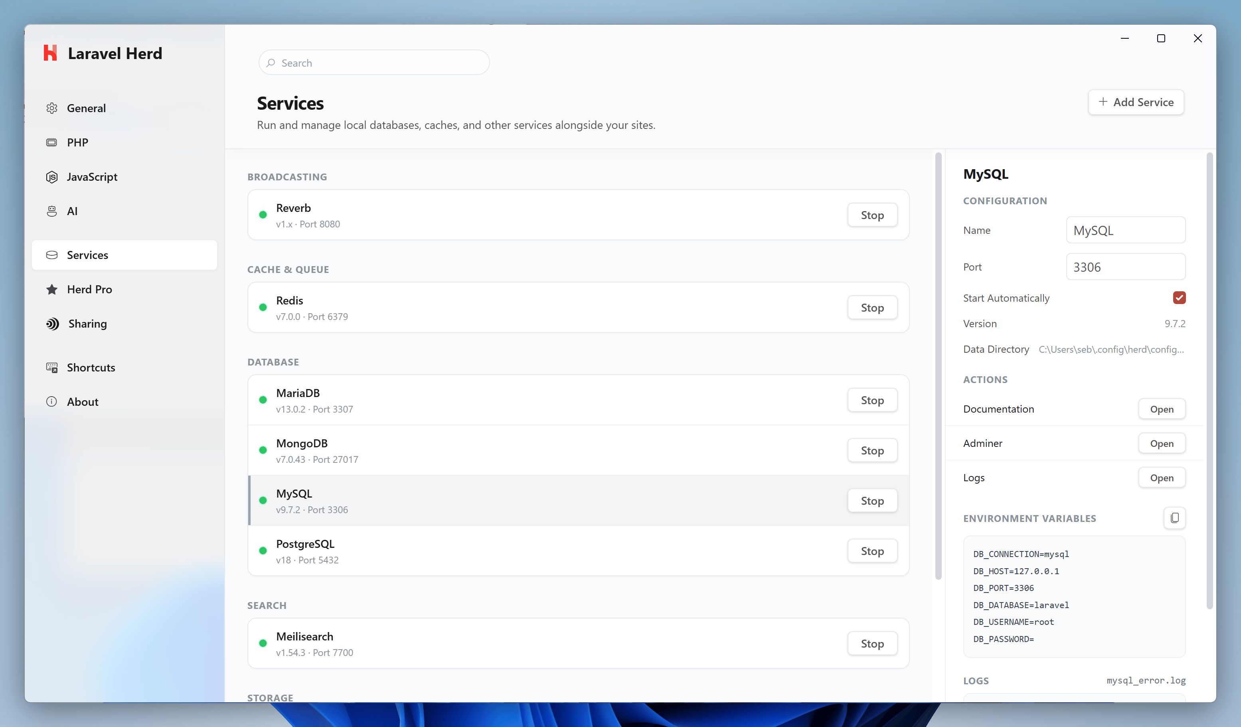Stop the Reverb service
The image size is (1241, 727).
tap(872, 215)
